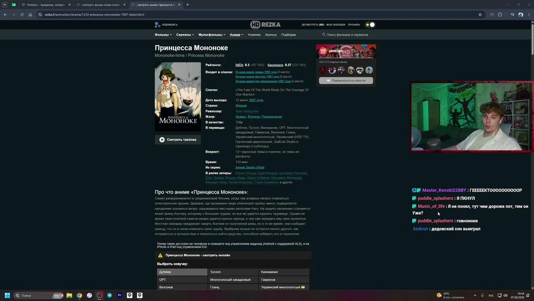Open the IMDb rating link
This screenshot has width=534, height=301.
pos(239,65)
